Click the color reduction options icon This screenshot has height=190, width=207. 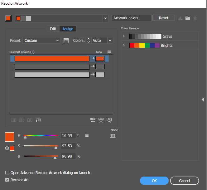coord(66,41)
